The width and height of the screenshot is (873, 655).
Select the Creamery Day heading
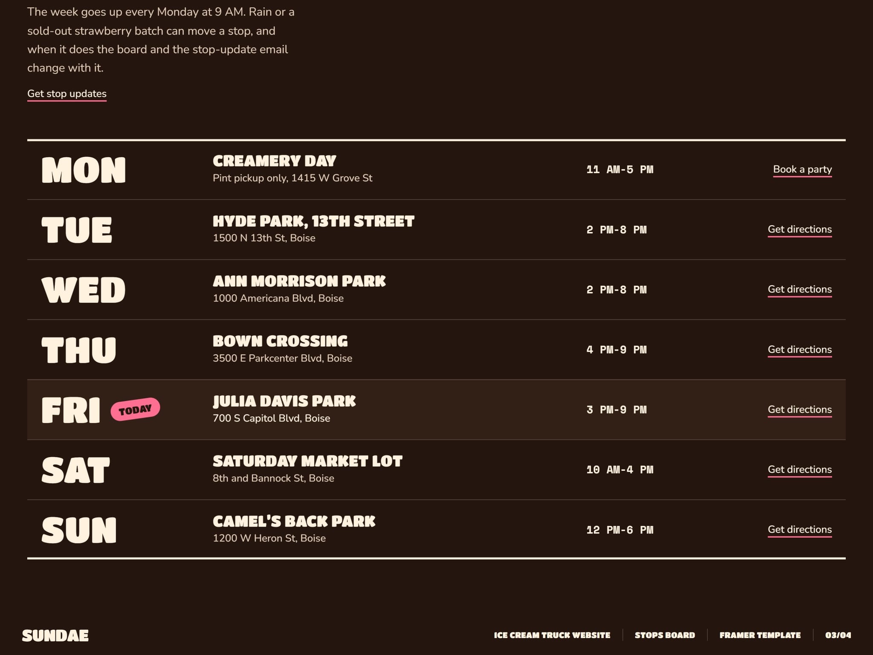(x=275, y=161)
